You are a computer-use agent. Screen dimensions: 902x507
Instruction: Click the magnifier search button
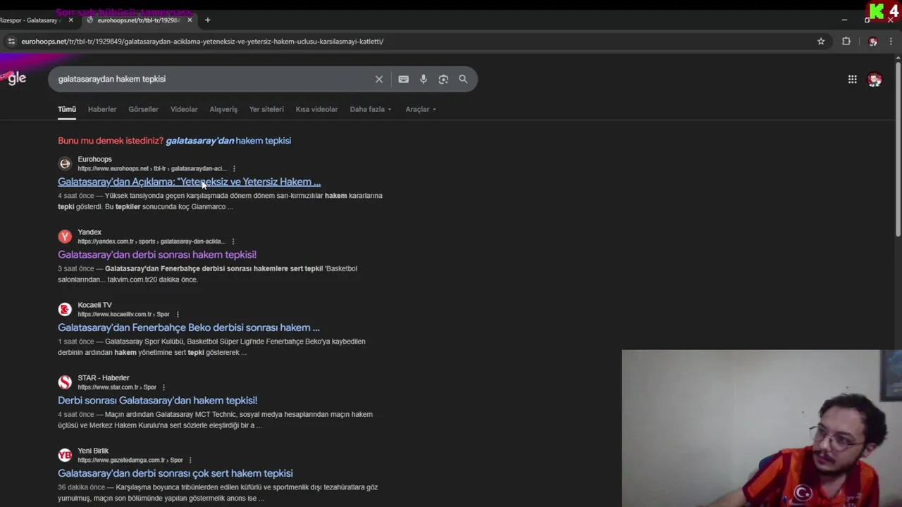click(463, 79)
